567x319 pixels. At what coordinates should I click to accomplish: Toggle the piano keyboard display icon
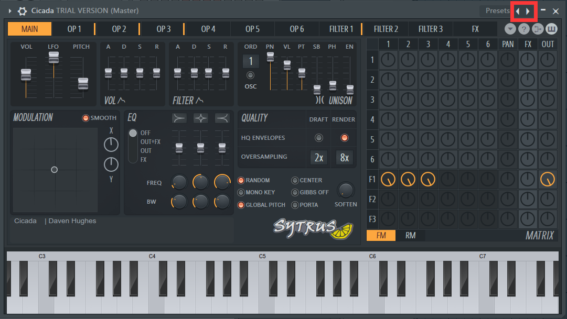click(x=551, y=29)
